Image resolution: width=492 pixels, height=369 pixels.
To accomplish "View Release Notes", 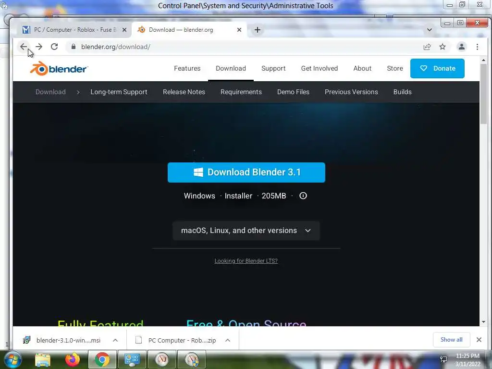I will [x=184, y=92].
